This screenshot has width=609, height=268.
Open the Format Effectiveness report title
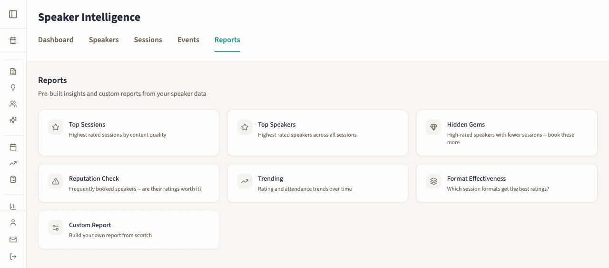click(476, 179)
